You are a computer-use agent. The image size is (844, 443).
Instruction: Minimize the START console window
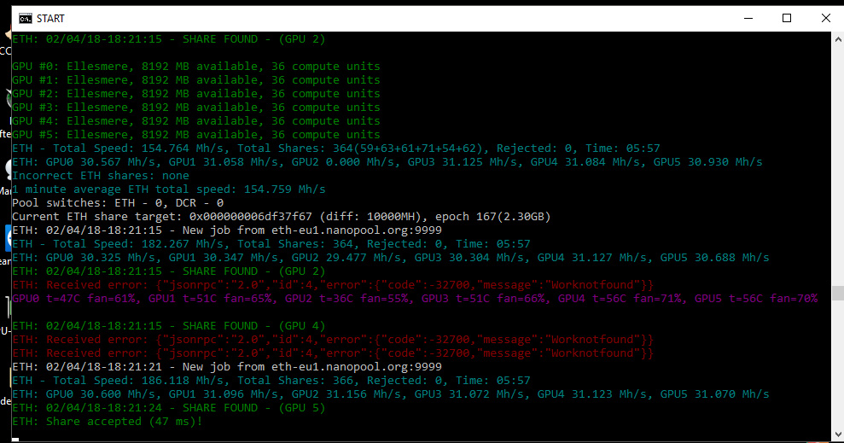(748, 18)
